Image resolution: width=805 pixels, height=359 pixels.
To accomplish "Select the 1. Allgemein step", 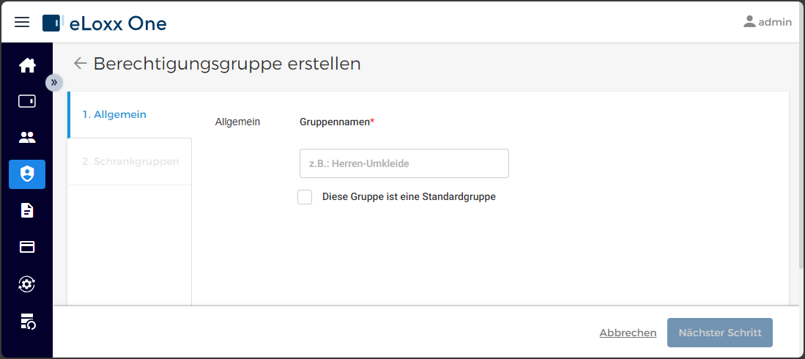I will coord(130,114).
